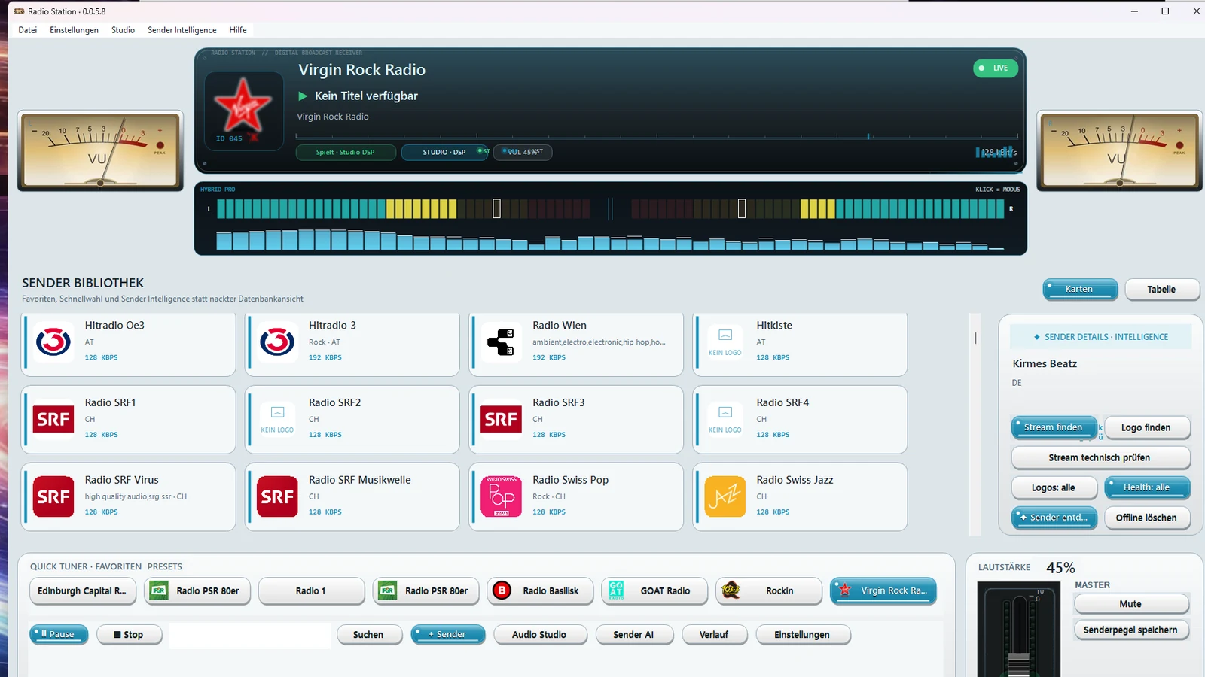Click the 45% volume value
The width and height of the screenshot is (1205, 677).
point(1060,568)
